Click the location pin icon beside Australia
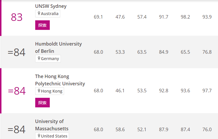Screen dimensions: 218x139 tap(39, 13)
